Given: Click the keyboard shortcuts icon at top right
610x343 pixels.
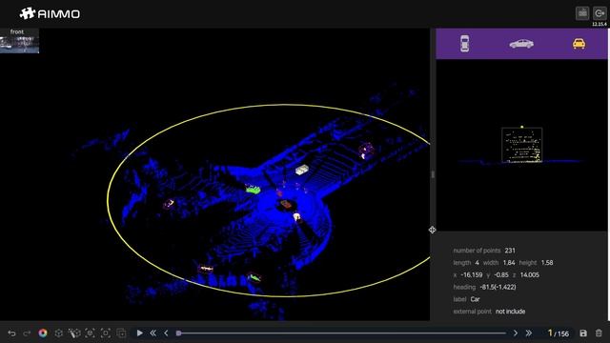Looking at the screenshot, I should tap(582, 13).
